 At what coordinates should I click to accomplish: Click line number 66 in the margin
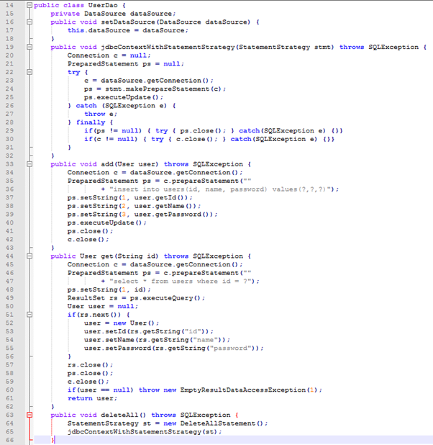[x=9, y=440]
